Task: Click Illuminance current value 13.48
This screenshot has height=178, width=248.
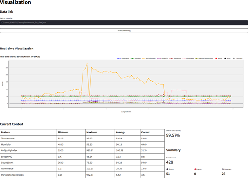Action: [144, 168]
